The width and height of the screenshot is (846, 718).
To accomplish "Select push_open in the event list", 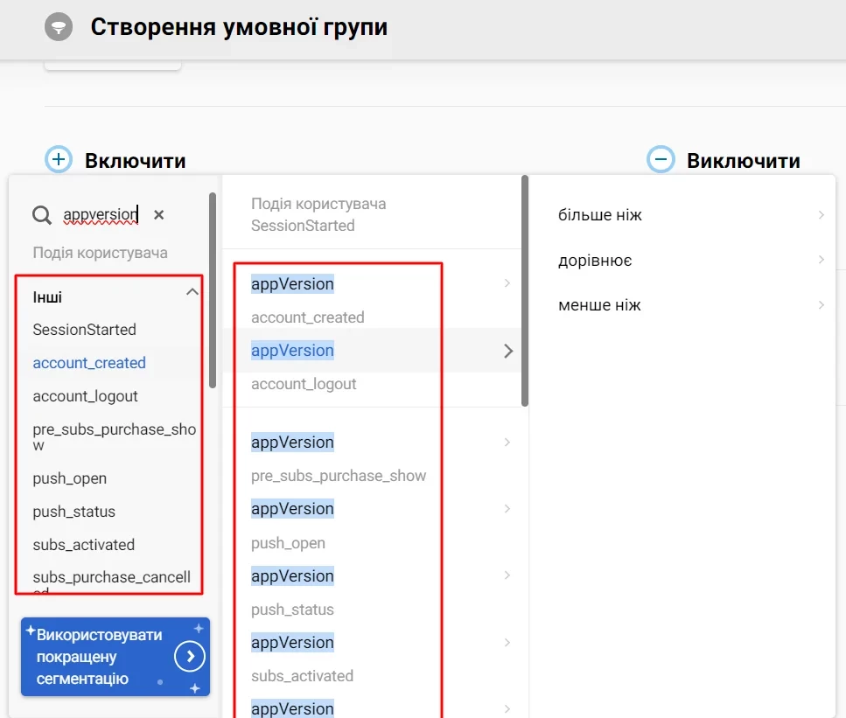I will [70, 478].
